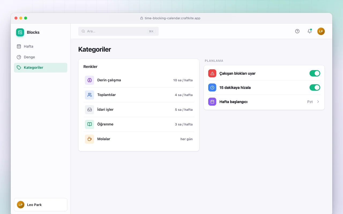Open the Hafta view in sidebar
The image size is (343, 214).
coord(40,46)
